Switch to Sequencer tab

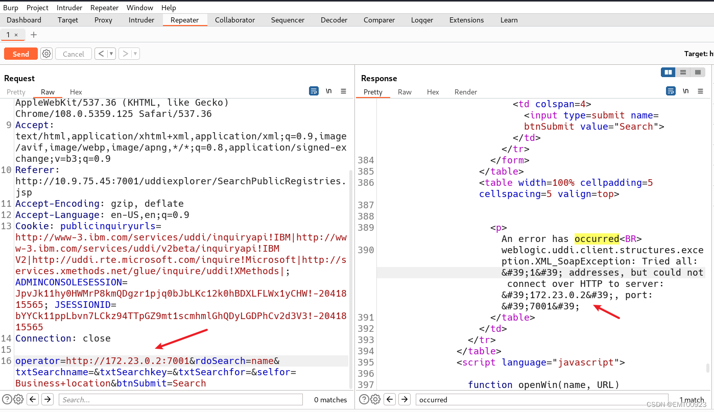click(x=288, y=20)
